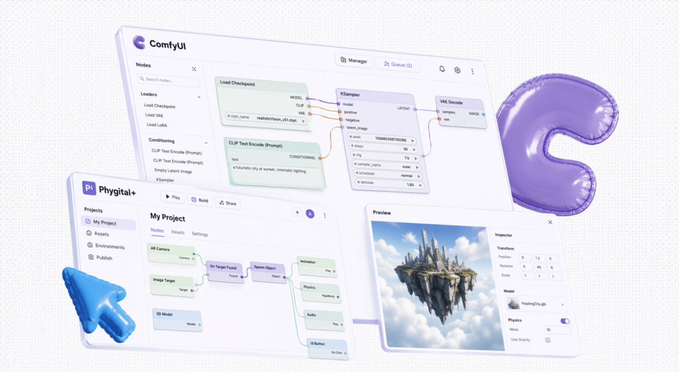This screenshot has width=679, height=372.
Task: Click the Play button in Phygital+
Action: [x=173, y=197]
